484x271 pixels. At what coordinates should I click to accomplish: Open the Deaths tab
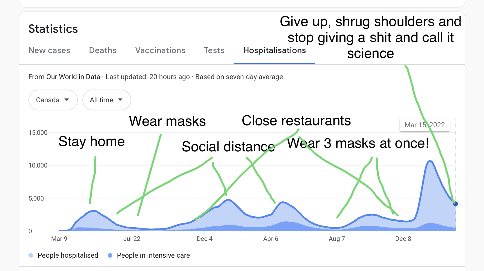coord(103,50)
